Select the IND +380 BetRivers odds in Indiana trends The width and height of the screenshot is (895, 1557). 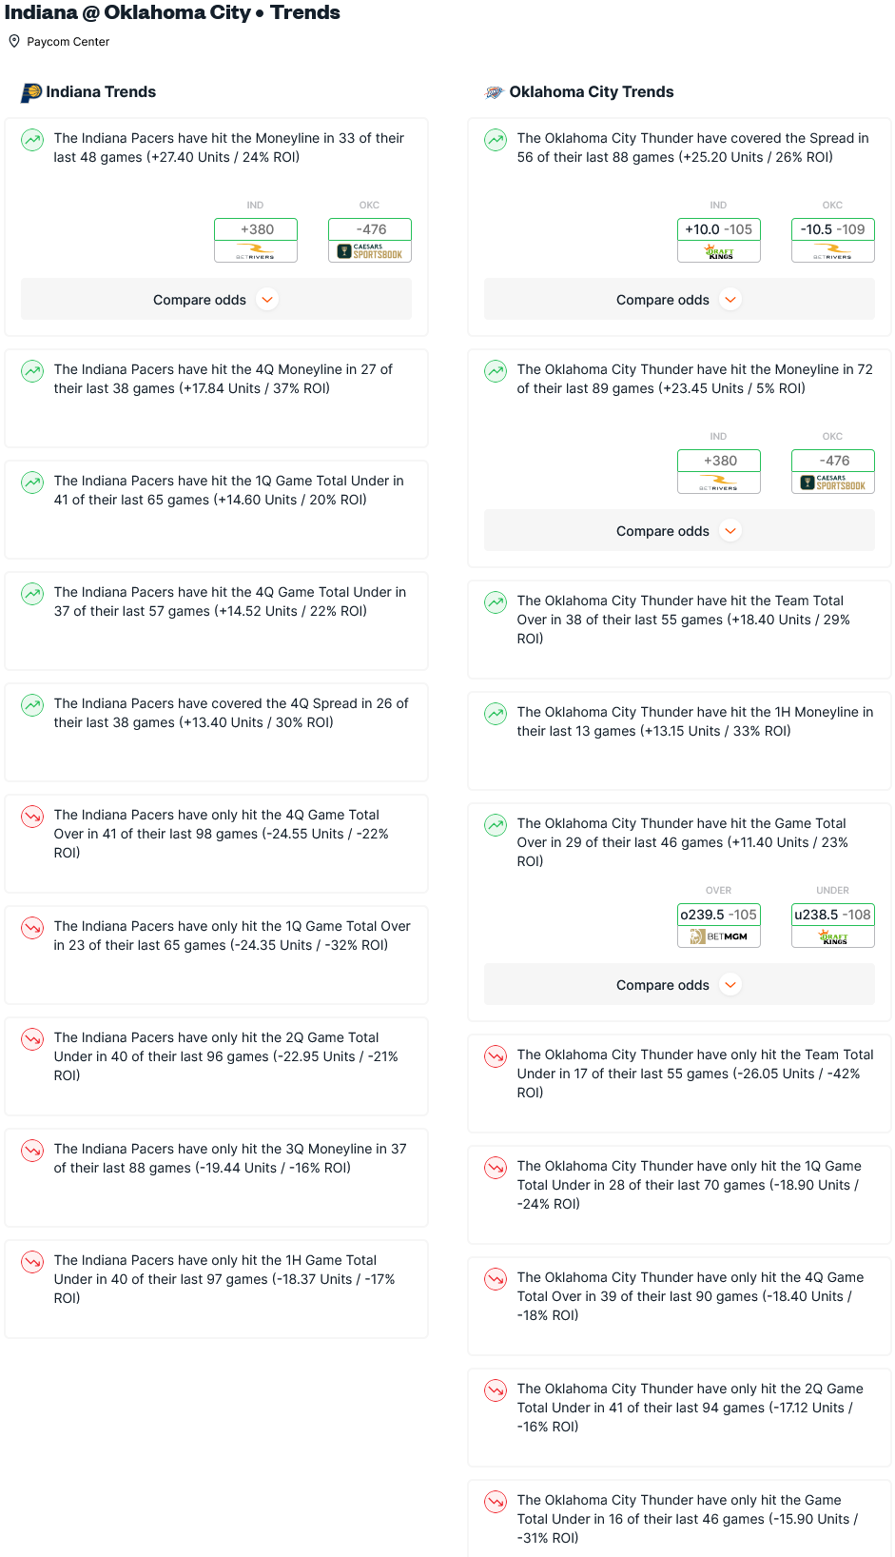coord(256,240)
